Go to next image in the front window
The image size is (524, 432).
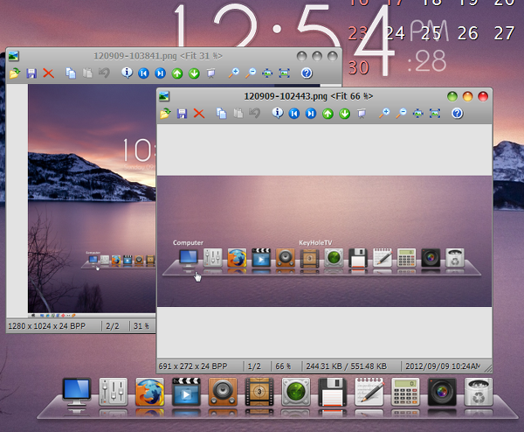(311, 113)
